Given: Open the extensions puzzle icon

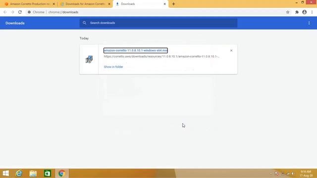Looking at the screenshot, I should click(x=297, y=12).
